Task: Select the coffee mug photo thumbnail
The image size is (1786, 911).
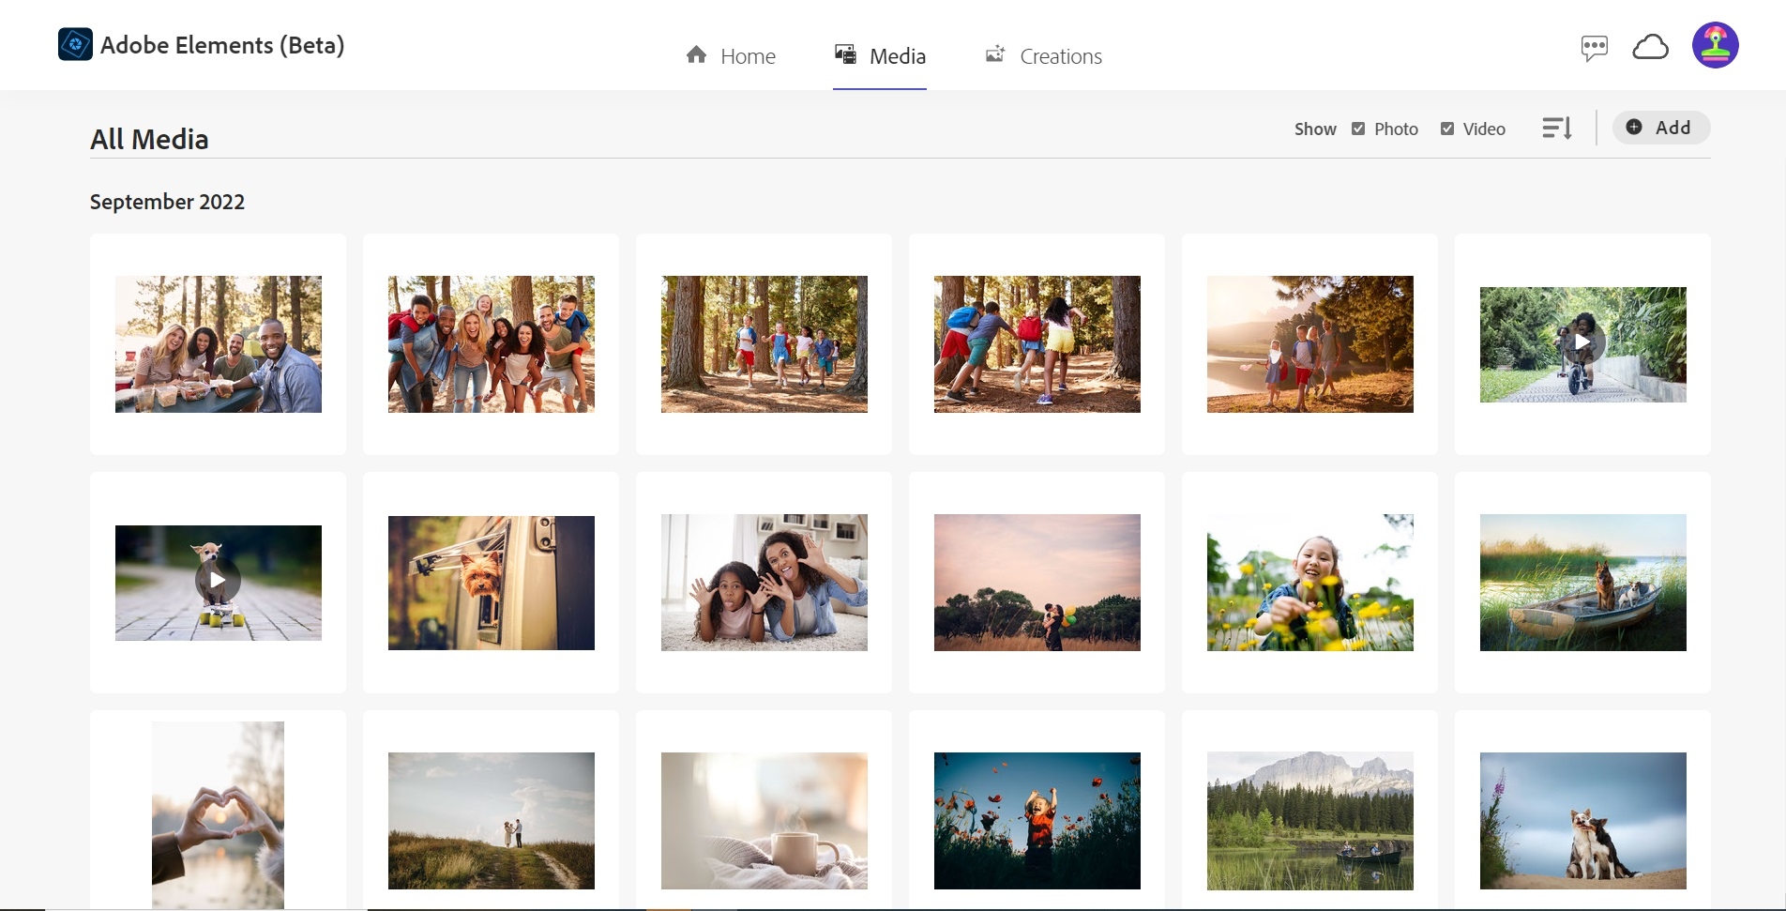Action: point(764,821)
